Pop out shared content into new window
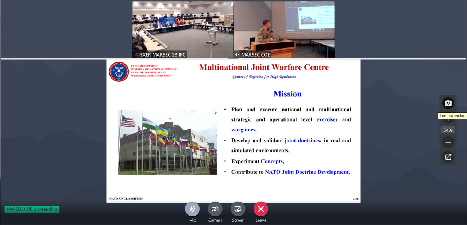The width and height of the screenshot is (467, 225). (x=448, y=157)
